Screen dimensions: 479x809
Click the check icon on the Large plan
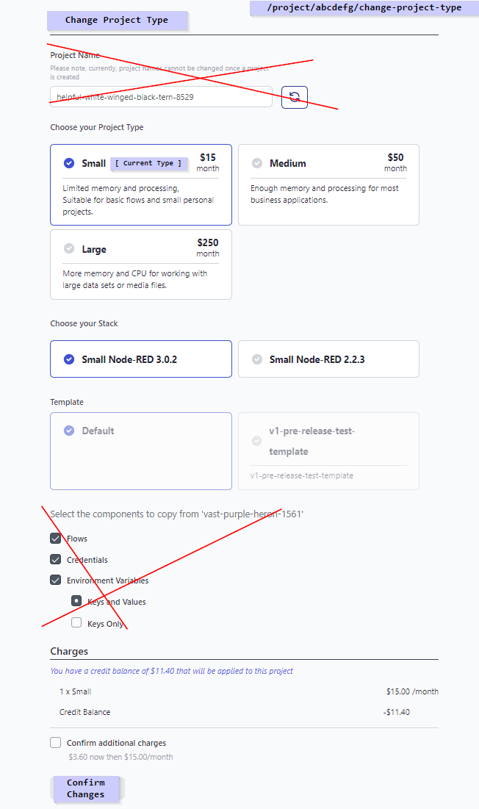[x=69, y=248]
